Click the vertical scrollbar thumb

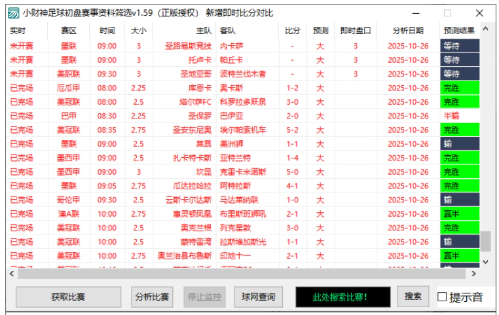(485, 240)
